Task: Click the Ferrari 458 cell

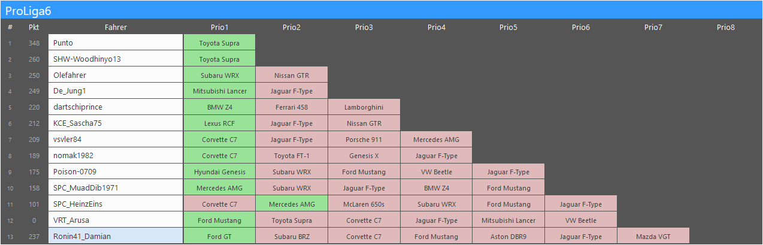Action: (292, 108)
